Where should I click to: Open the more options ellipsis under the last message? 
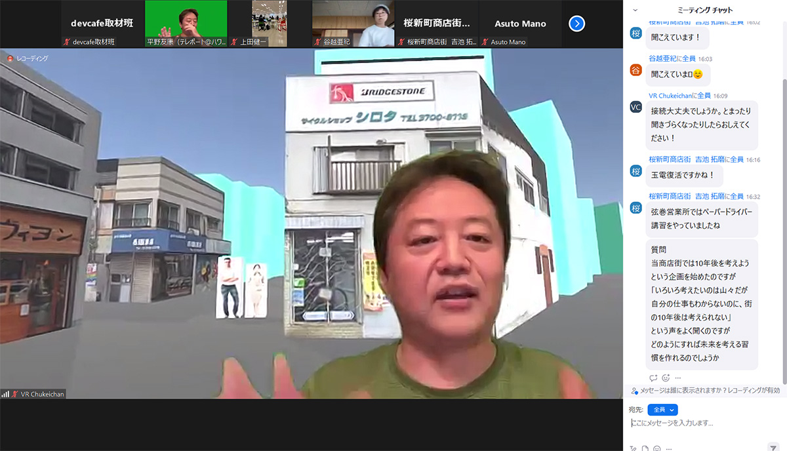coord(677,378)
